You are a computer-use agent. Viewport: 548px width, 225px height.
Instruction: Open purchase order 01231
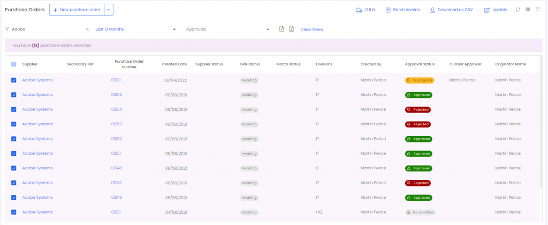pos(116,212)
